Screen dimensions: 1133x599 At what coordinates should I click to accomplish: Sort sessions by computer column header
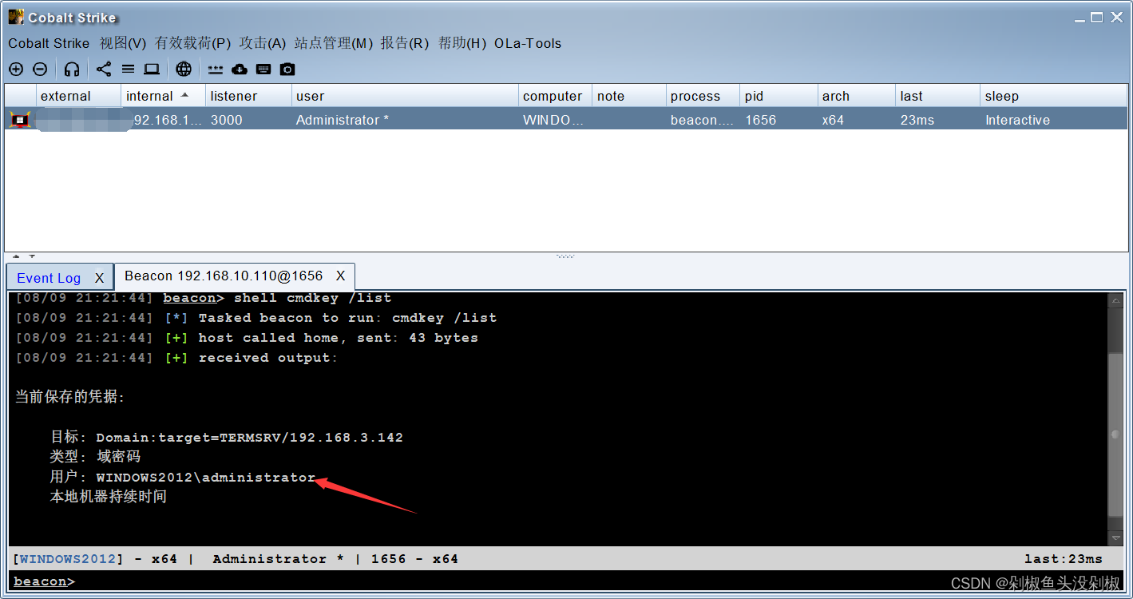click(x=555, y=96)
